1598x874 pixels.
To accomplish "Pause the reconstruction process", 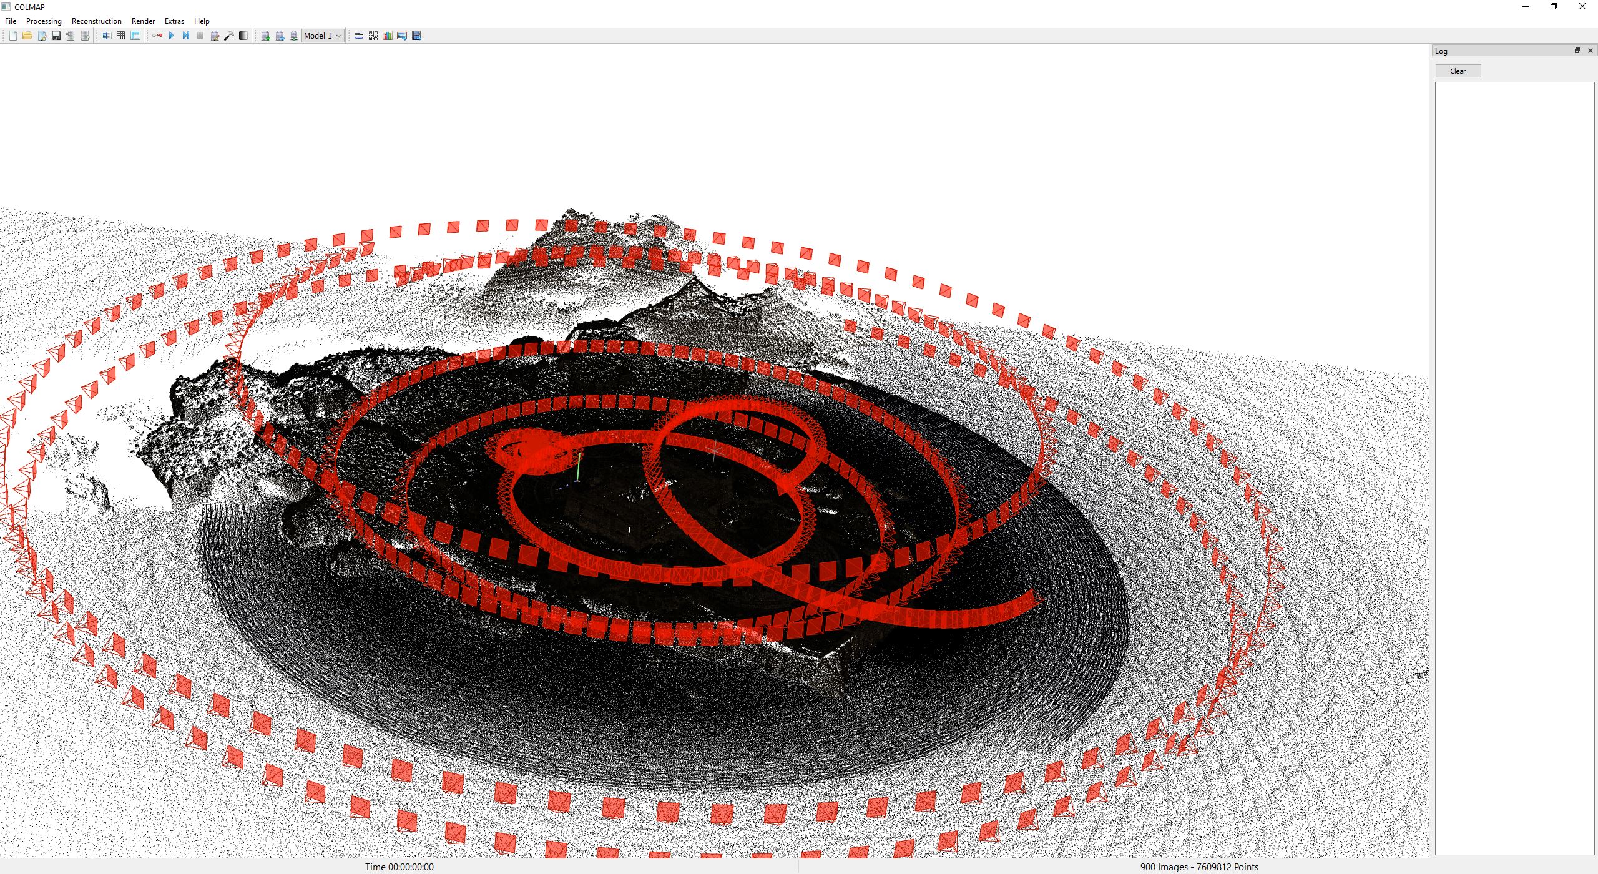I will (200, 36).
